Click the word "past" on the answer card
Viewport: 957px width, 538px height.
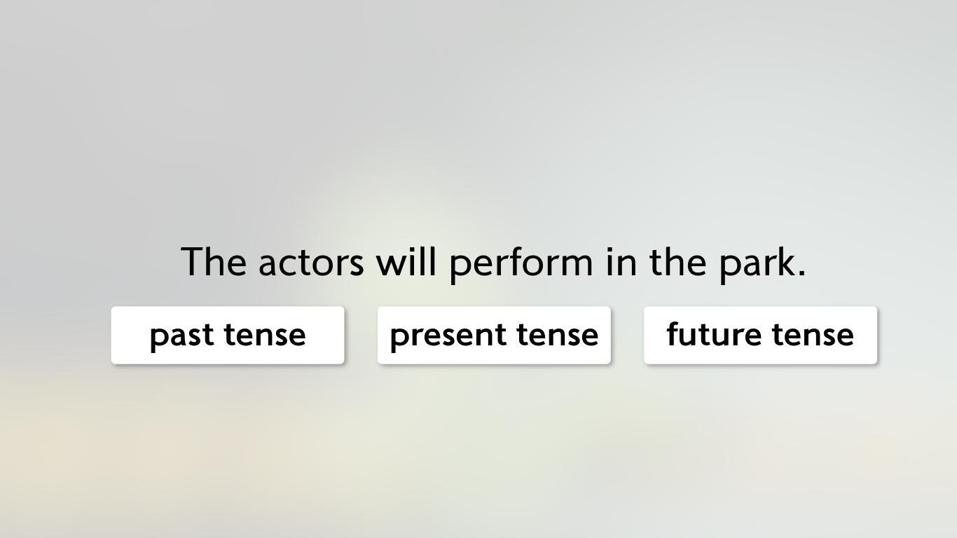tap(181, 336)
